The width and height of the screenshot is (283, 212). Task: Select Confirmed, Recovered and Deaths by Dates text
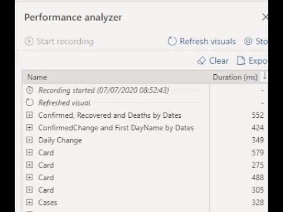pos(110,115)
